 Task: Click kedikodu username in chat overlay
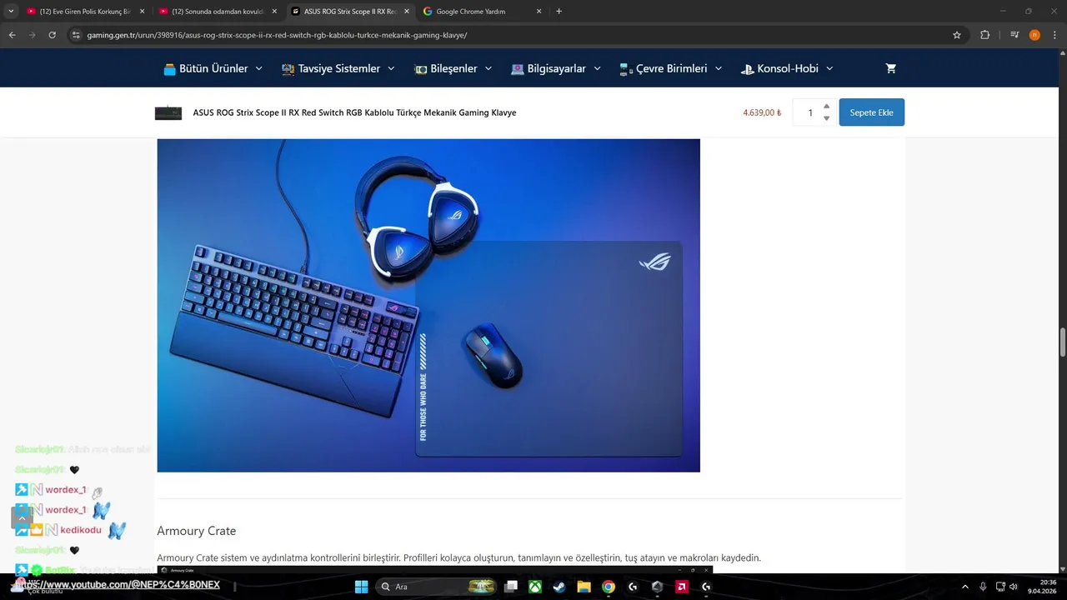[x=81, y=530]
